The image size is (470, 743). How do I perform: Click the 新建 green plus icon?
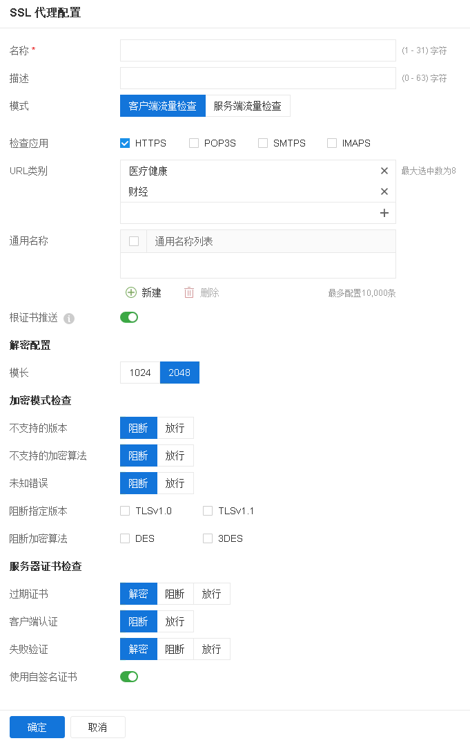coord(131,292)
